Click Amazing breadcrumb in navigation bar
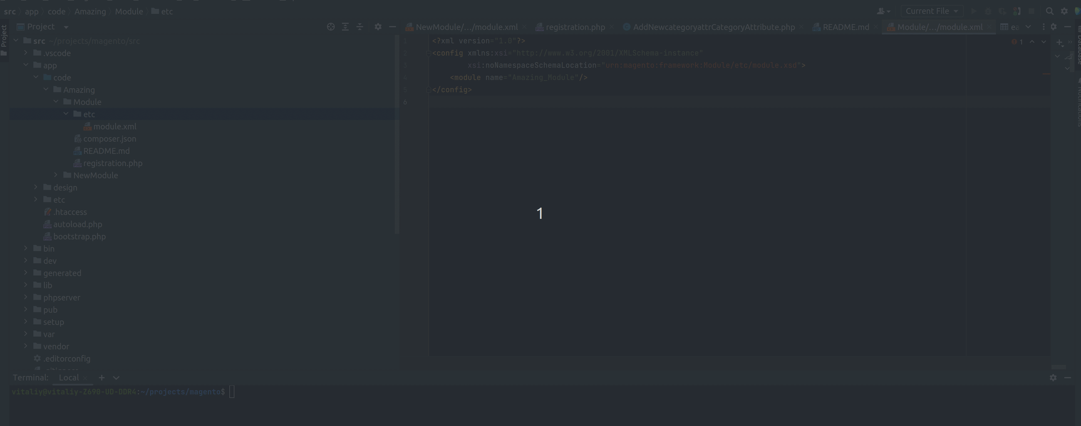This screenshot has height=426, width=1081. [90, 11]
